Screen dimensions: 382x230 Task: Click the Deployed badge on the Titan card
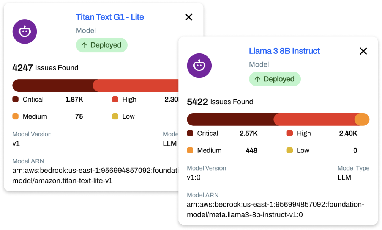102,45
